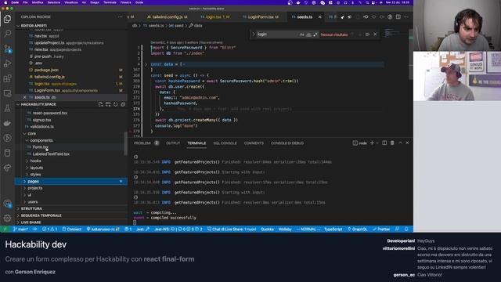Collapse the EDITOR APERTI section
This screenshot has width=501, height=282.
34,26
